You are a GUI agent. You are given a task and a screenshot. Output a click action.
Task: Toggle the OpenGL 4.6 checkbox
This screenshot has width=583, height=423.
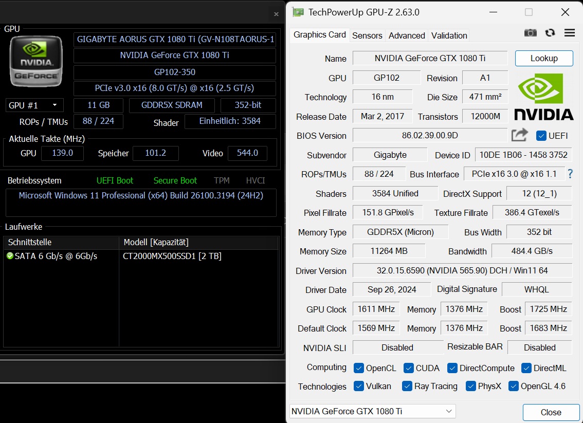[x=513, y=386]
